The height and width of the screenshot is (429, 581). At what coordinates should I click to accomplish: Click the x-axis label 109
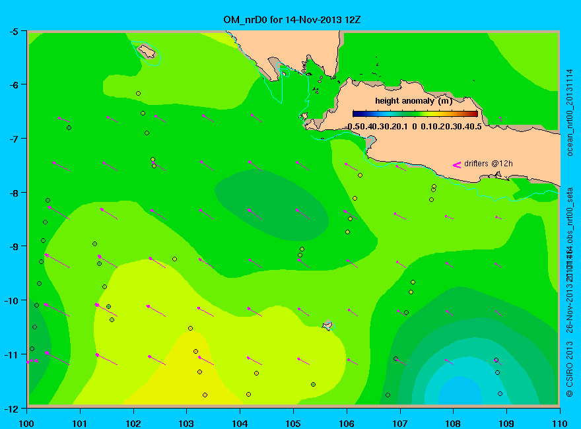507,424
